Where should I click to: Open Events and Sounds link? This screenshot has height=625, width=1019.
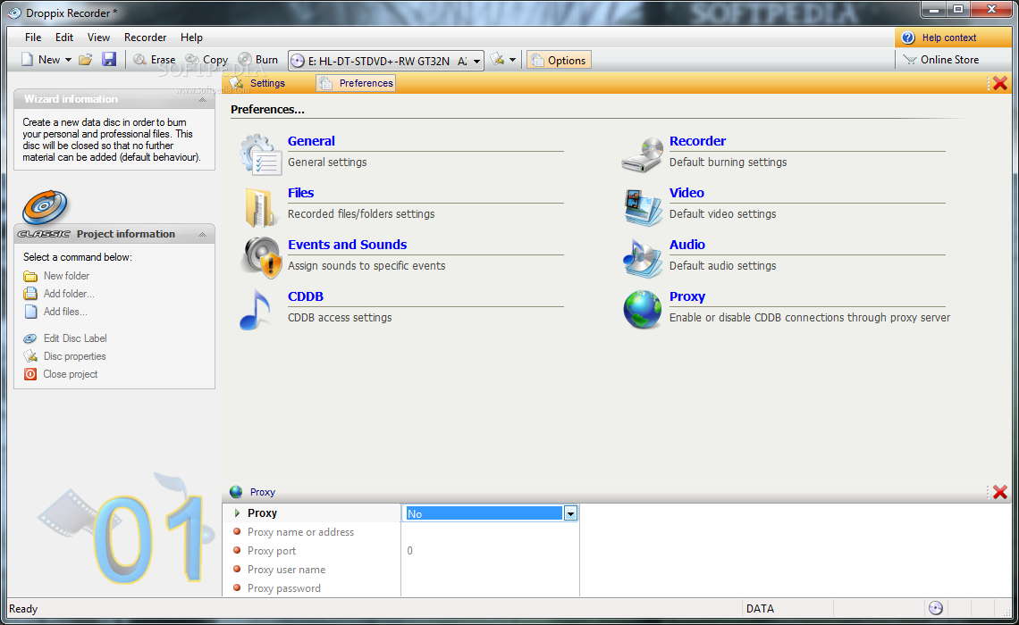(x=347, y=245)
